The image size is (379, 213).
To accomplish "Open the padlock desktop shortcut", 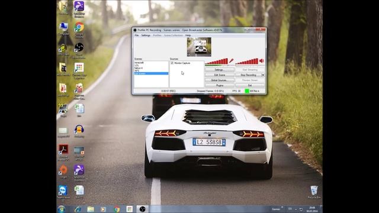I will pos(63,50).
